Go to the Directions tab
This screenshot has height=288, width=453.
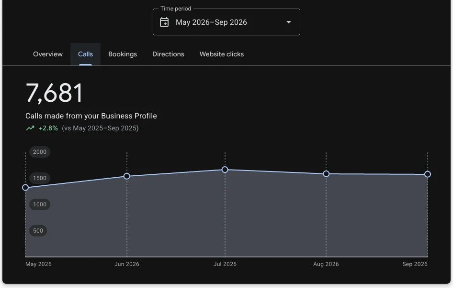(x=168, y=54)
